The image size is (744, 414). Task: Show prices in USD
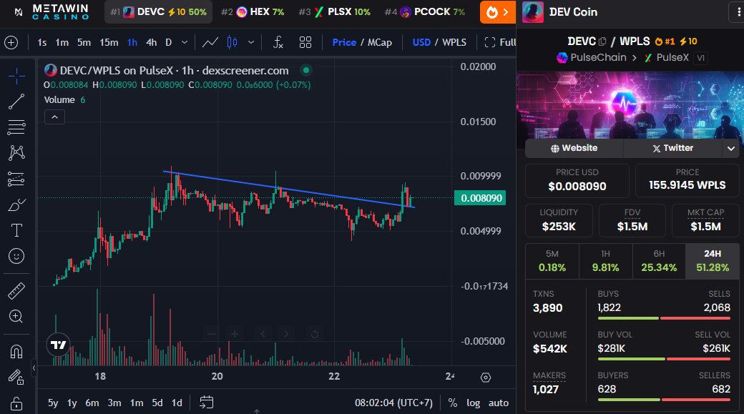(x=421, y=43)
